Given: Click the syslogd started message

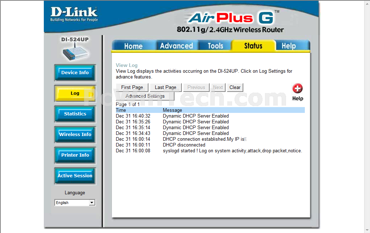Looking at the screenshot, I should [232, 151].
